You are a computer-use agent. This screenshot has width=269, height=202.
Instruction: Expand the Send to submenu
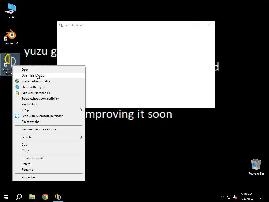49,137
